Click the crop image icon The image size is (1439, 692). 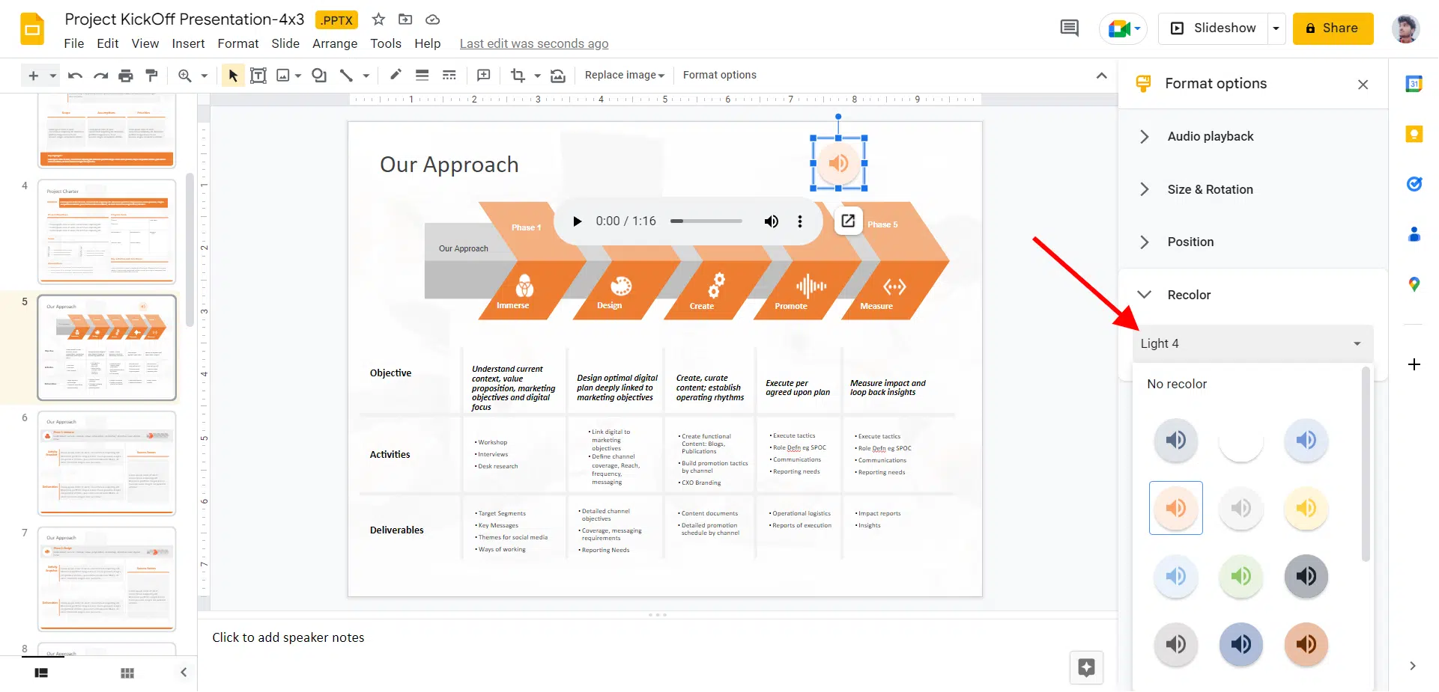(x=518, y=76)
